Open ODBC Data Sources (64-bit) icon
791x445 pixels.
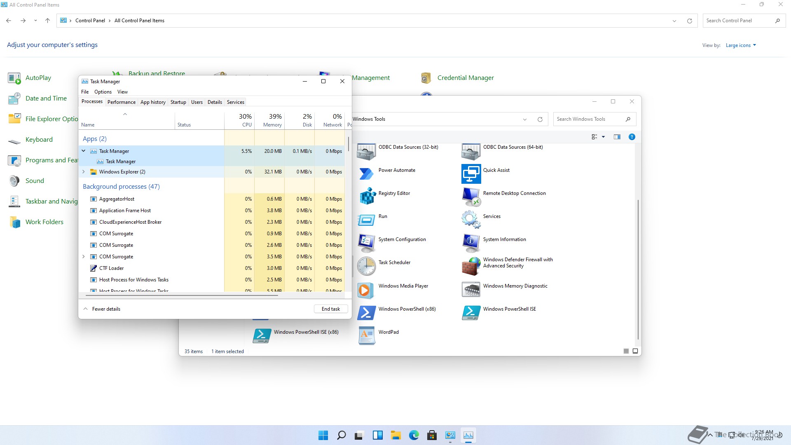pyautogui.click(x=471, y=152)
